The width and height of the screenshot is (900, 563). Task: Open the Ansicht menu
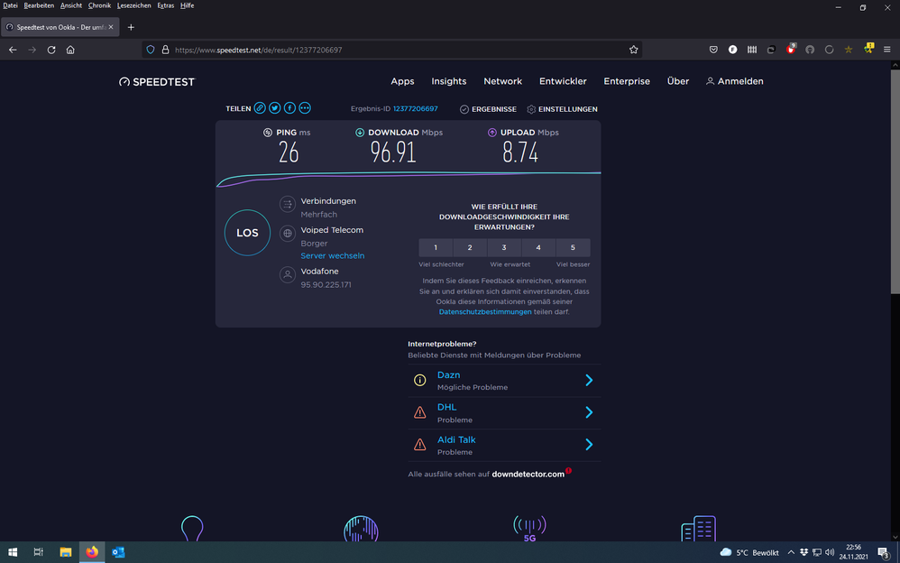(x=71, y=5)
